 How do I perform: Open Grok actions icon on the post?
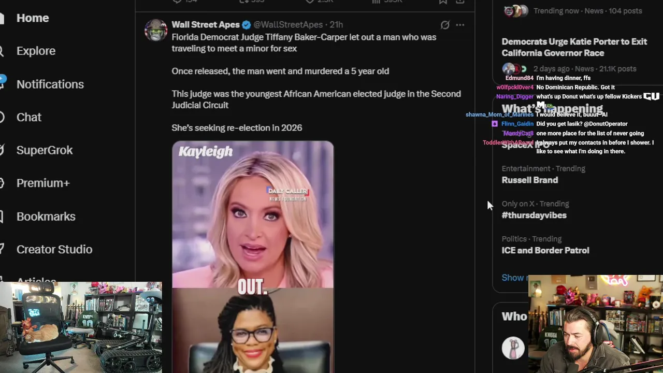pyautogui.click(x=445, y=25)
